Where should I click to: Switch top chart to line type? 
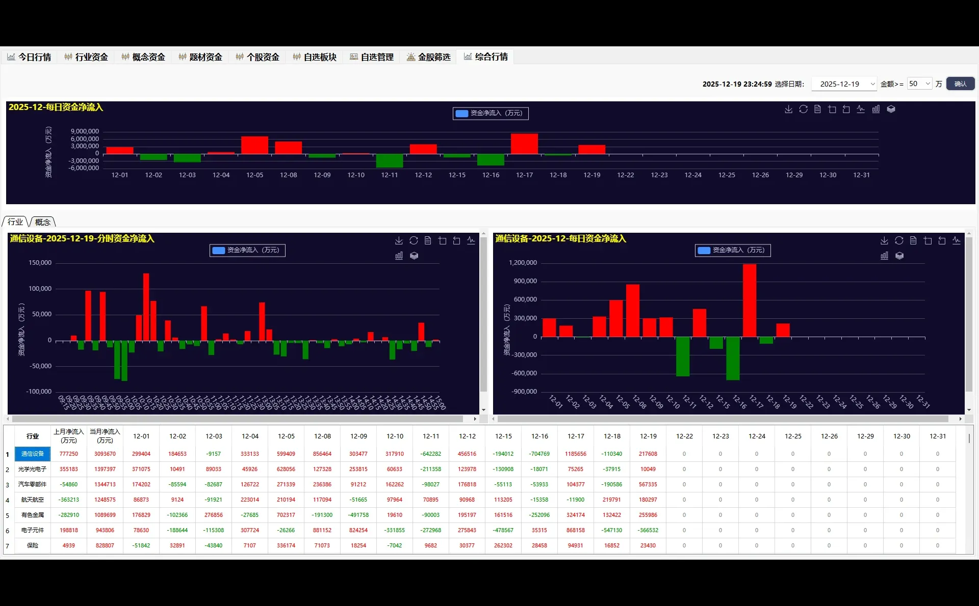[x=861, y=109]
